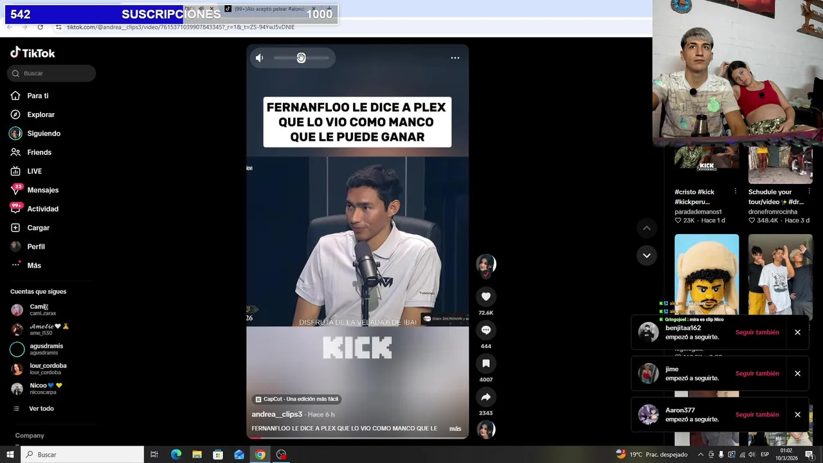This screenshot has width=823, height=463.
Task: Click Seguir también for Aaron377
Action: pyautogui.click(x=757, y=415)
